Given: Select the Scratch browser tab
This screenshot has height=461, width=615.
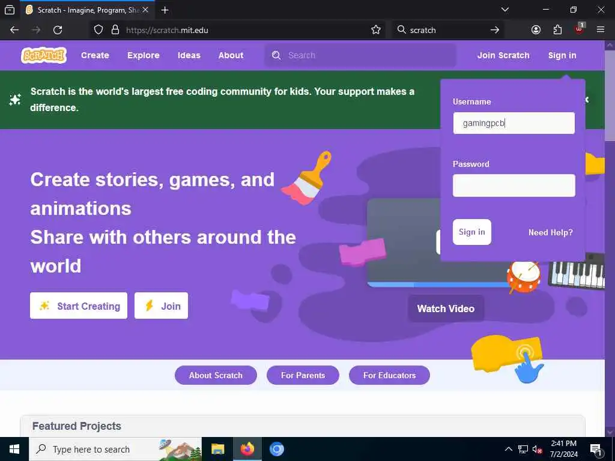Looking at the screenshot, I should (x=86, y=10).
